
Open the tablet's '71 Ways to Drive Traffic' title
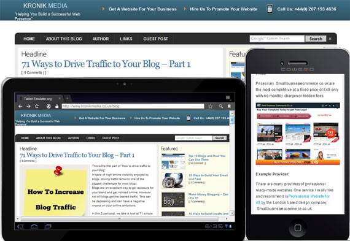77,155
